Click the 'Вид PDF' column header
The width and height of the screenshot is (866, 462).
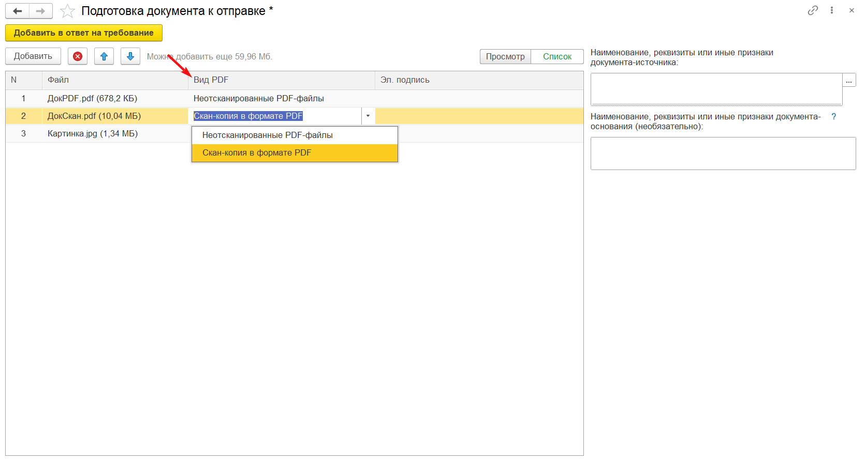pyautogui.click(x=281, y=80)
